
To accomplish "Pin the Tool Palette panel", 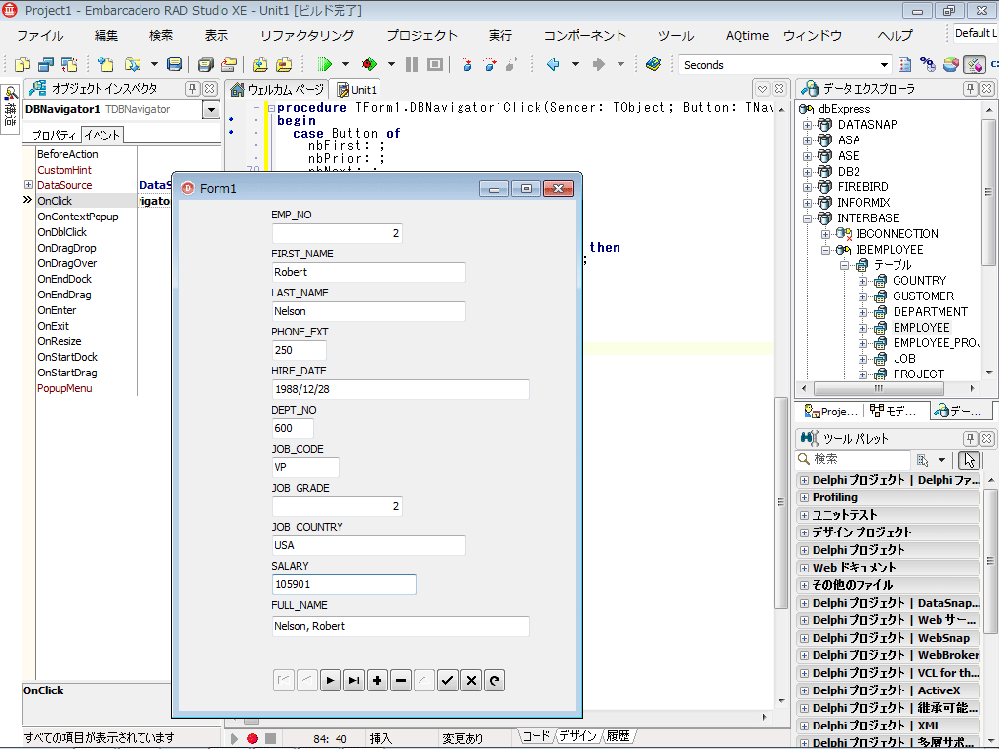I will (970, 438).
